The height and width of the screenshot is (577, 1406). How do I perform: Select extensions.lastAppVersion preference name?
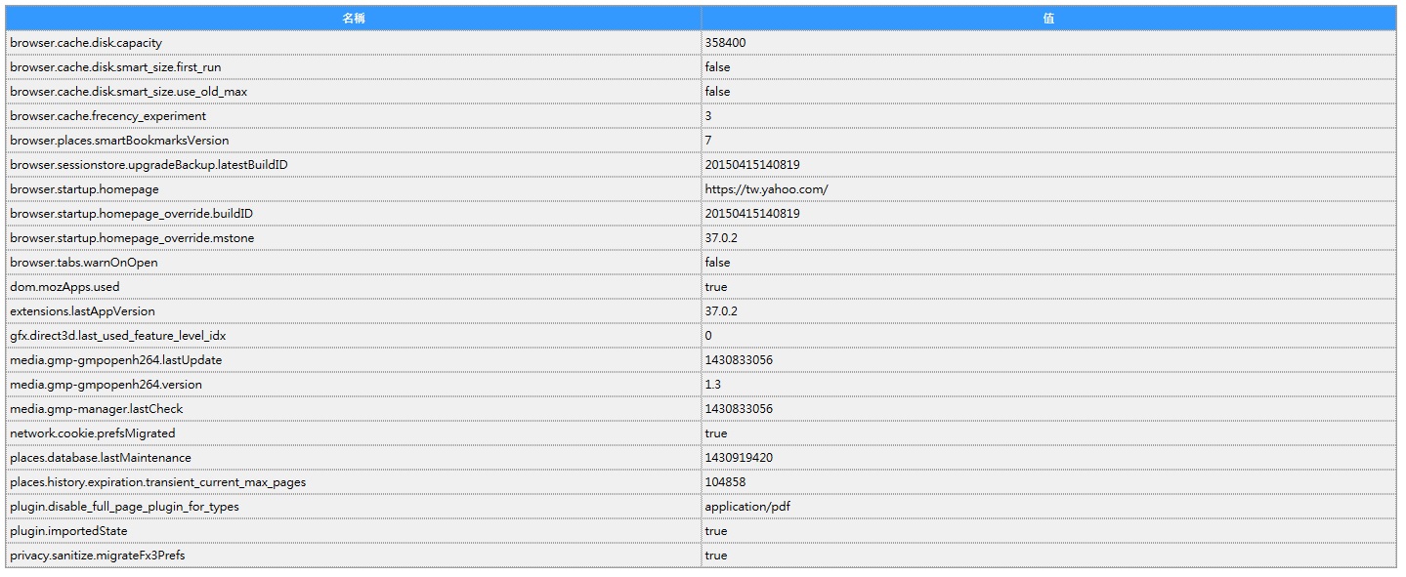[82, 311]
